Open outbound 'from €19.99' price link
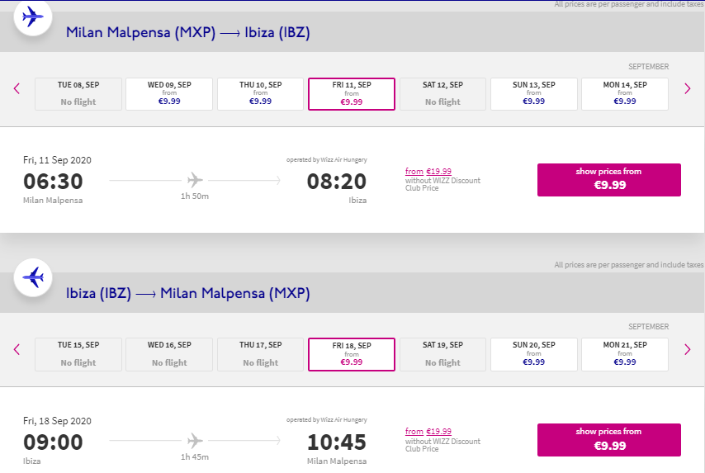705x473 pixels. (428, 172)
